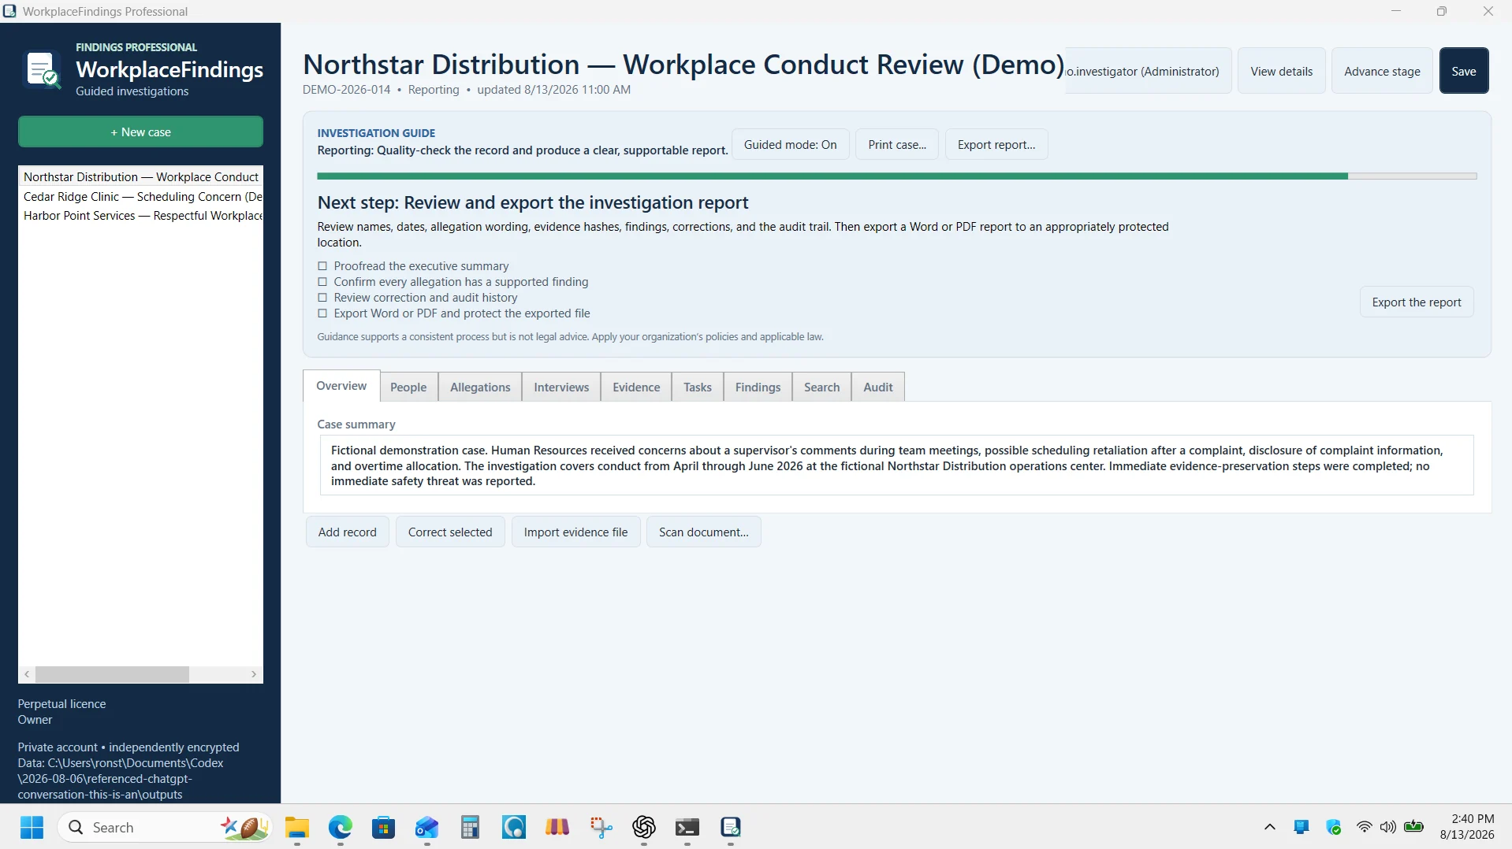Open the Evidence tab

pos(636,387)
